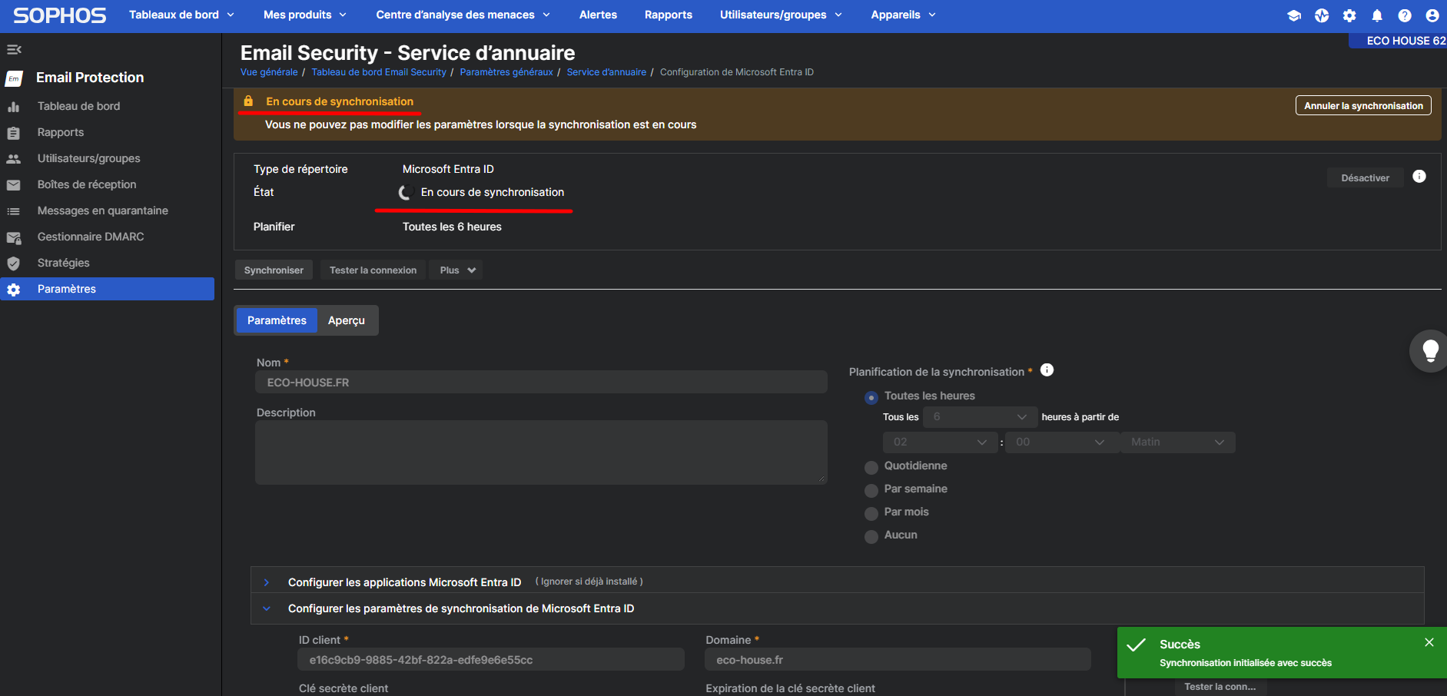The height and width of the screenshot is (696, 1447).
Task: Follow Tableau de bord Email Security breadcrumb
Action: pos(379,72)
